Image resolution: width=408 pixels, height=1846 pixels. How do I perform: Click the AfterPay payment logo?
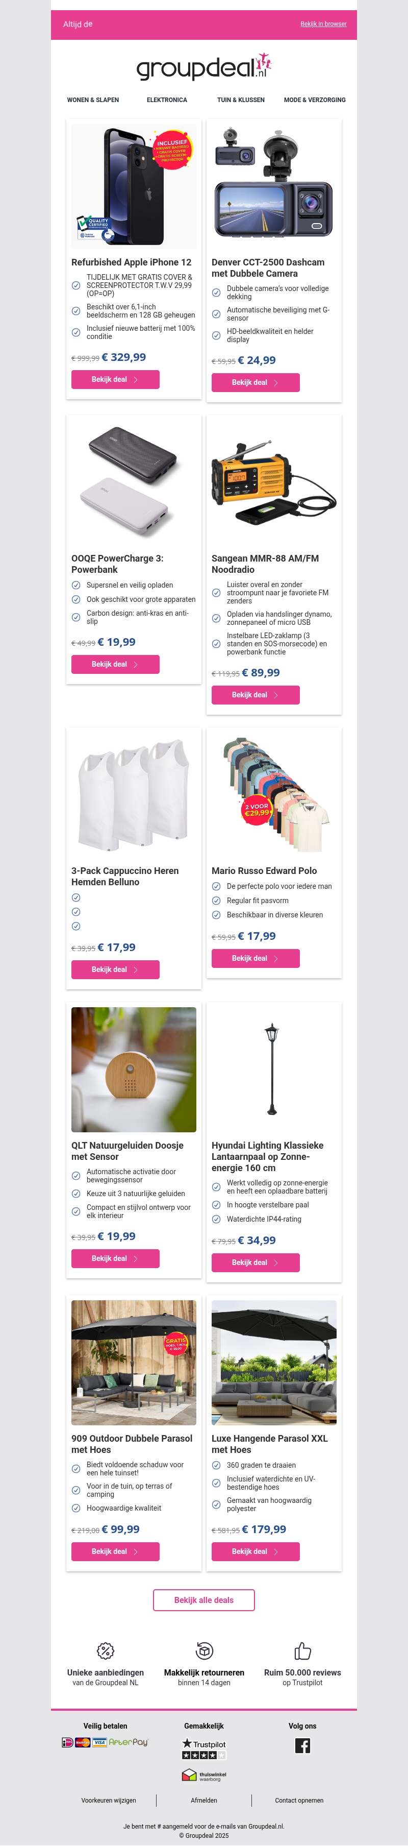tap(128, 1742)
